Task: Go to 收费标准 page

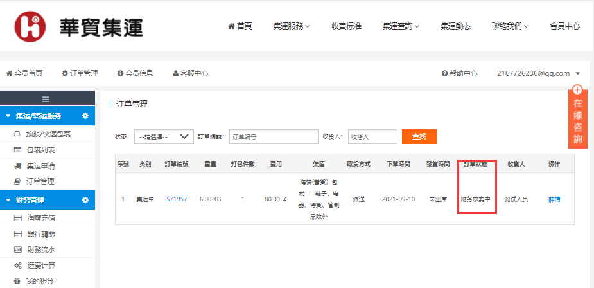Action: 346,26
